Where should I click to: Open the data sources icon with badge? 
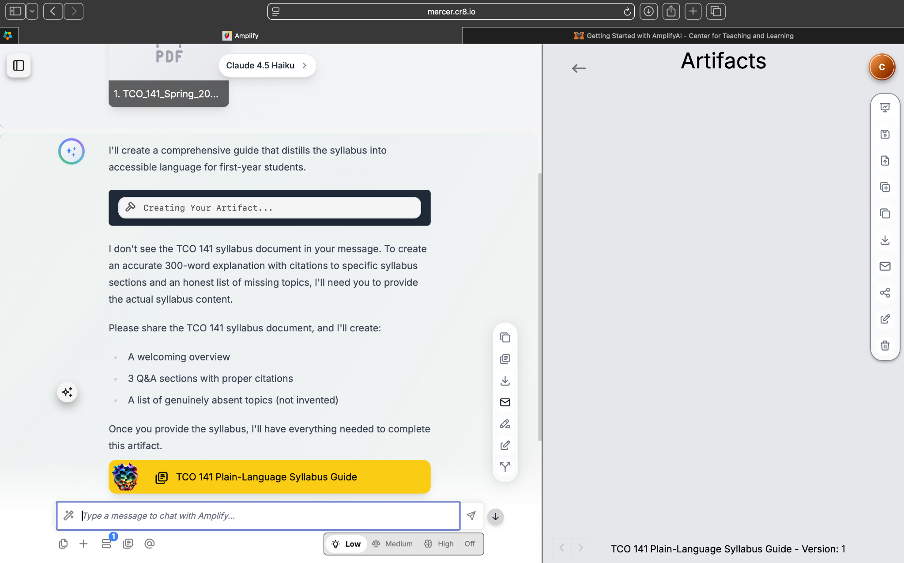tap(106, 544)
